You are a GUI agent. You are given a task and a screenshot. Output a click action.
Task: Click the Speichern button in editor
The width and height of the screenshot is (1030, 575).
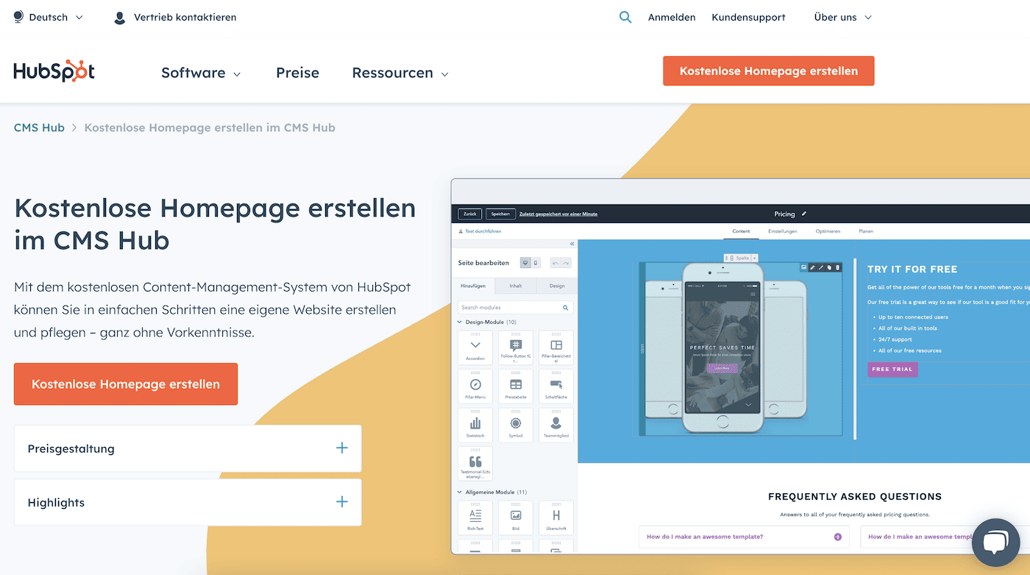click(x=500, y=214)
